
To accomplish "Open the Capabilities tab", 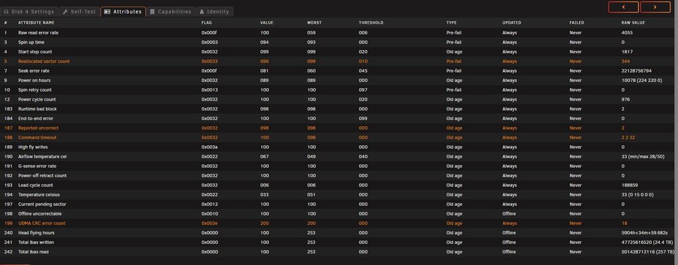I will tap(170, 12).
